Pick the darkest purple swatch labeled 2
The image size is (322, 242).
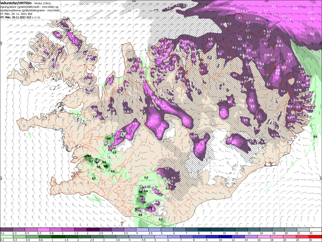(93, 230)
